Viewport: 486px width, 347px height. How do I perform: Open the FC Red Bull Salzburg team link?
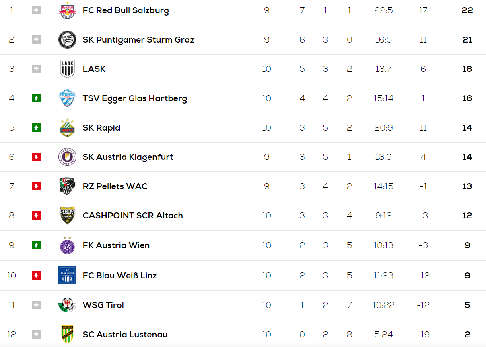pyautogui.click(x=126, y=10)
